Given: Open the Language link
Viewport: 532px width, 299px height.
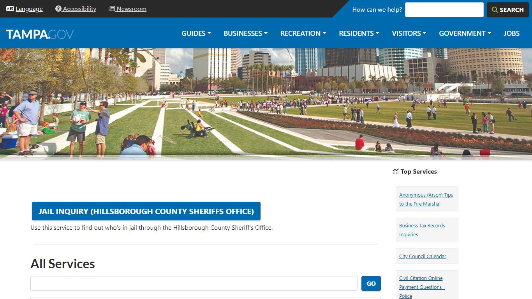Looking at the screenshot, I should coord(29,9).
